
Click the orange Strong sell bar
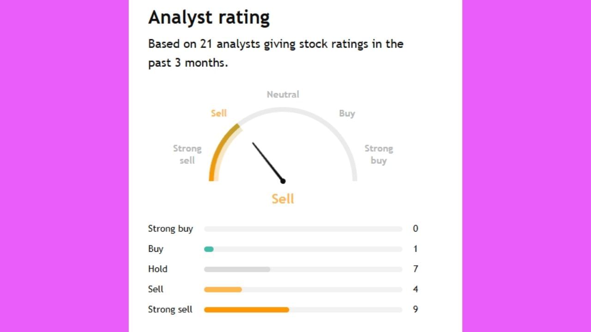(247, 310)
